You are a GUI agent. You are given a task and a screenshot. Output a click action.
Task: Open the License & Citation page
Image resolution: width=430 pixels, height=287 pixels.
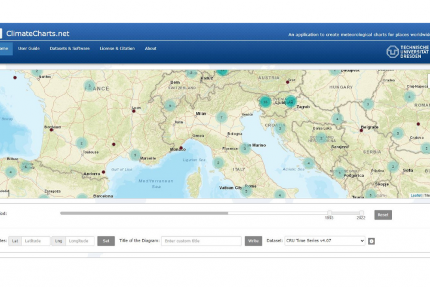pyautogui.click(x=117, y=48)
